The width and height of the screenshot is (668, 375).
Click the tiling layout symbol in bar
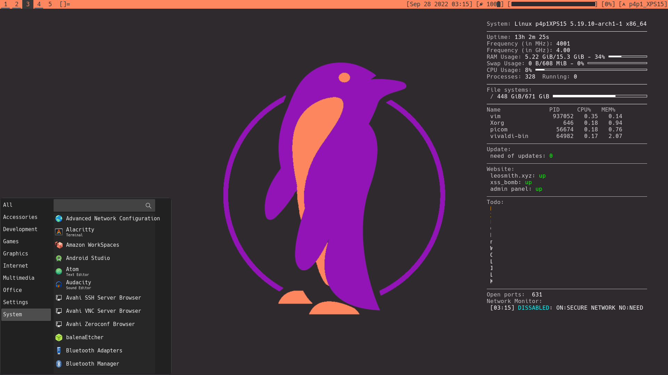(x=65, y=4)
